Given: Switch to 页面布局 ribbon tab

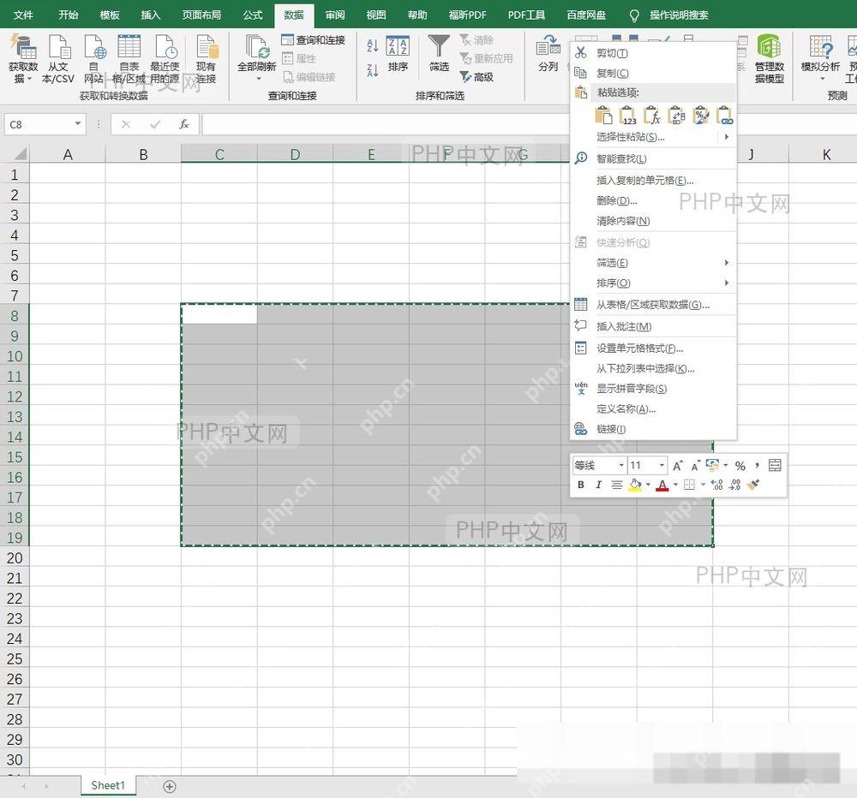Looking at the screenshot, I should 201,15.
